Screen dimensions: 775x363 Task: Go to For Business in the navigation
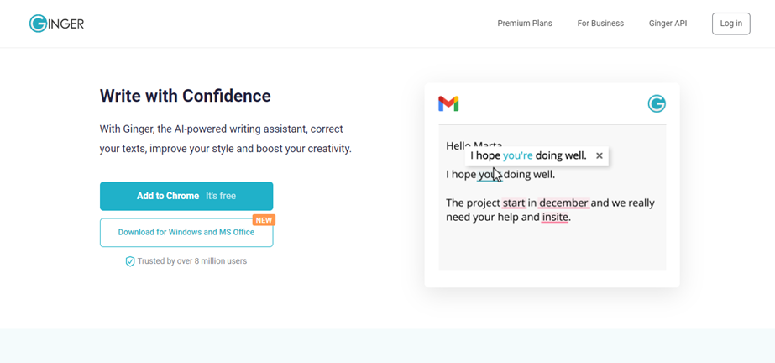click(x=600, y=24)
